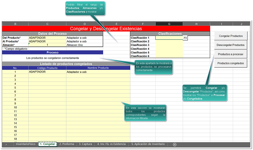This screenshot has width=253, height=150.
Task: Click 'Almacen Uno' warehouse name cell
Action: pyautogui.click(x=85, y=45)
